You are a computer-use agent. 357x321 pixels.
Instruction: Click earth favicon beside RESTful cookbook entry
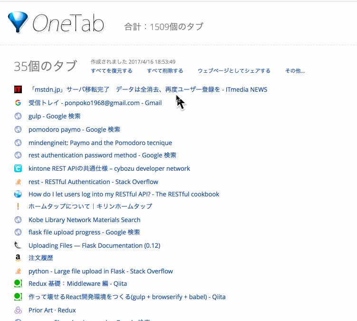coord(18,194)
